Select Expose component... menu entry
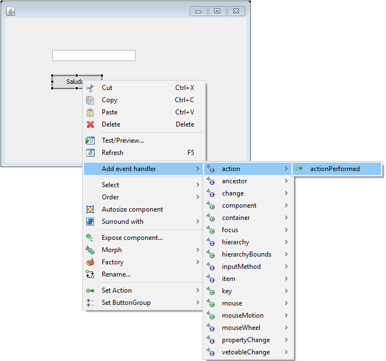Image resolution: width=386 pixels, height=361 pixels. coord(132,238)
